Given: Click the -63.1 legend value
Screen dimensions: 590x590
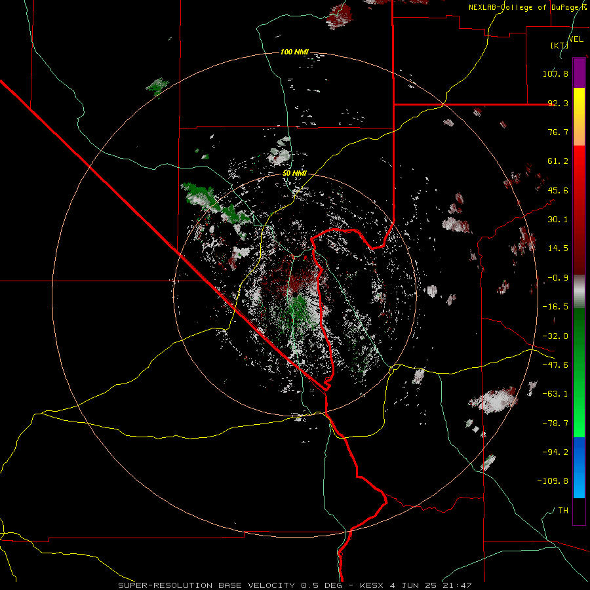Looking at the screenshot, I should click(555, 394).
